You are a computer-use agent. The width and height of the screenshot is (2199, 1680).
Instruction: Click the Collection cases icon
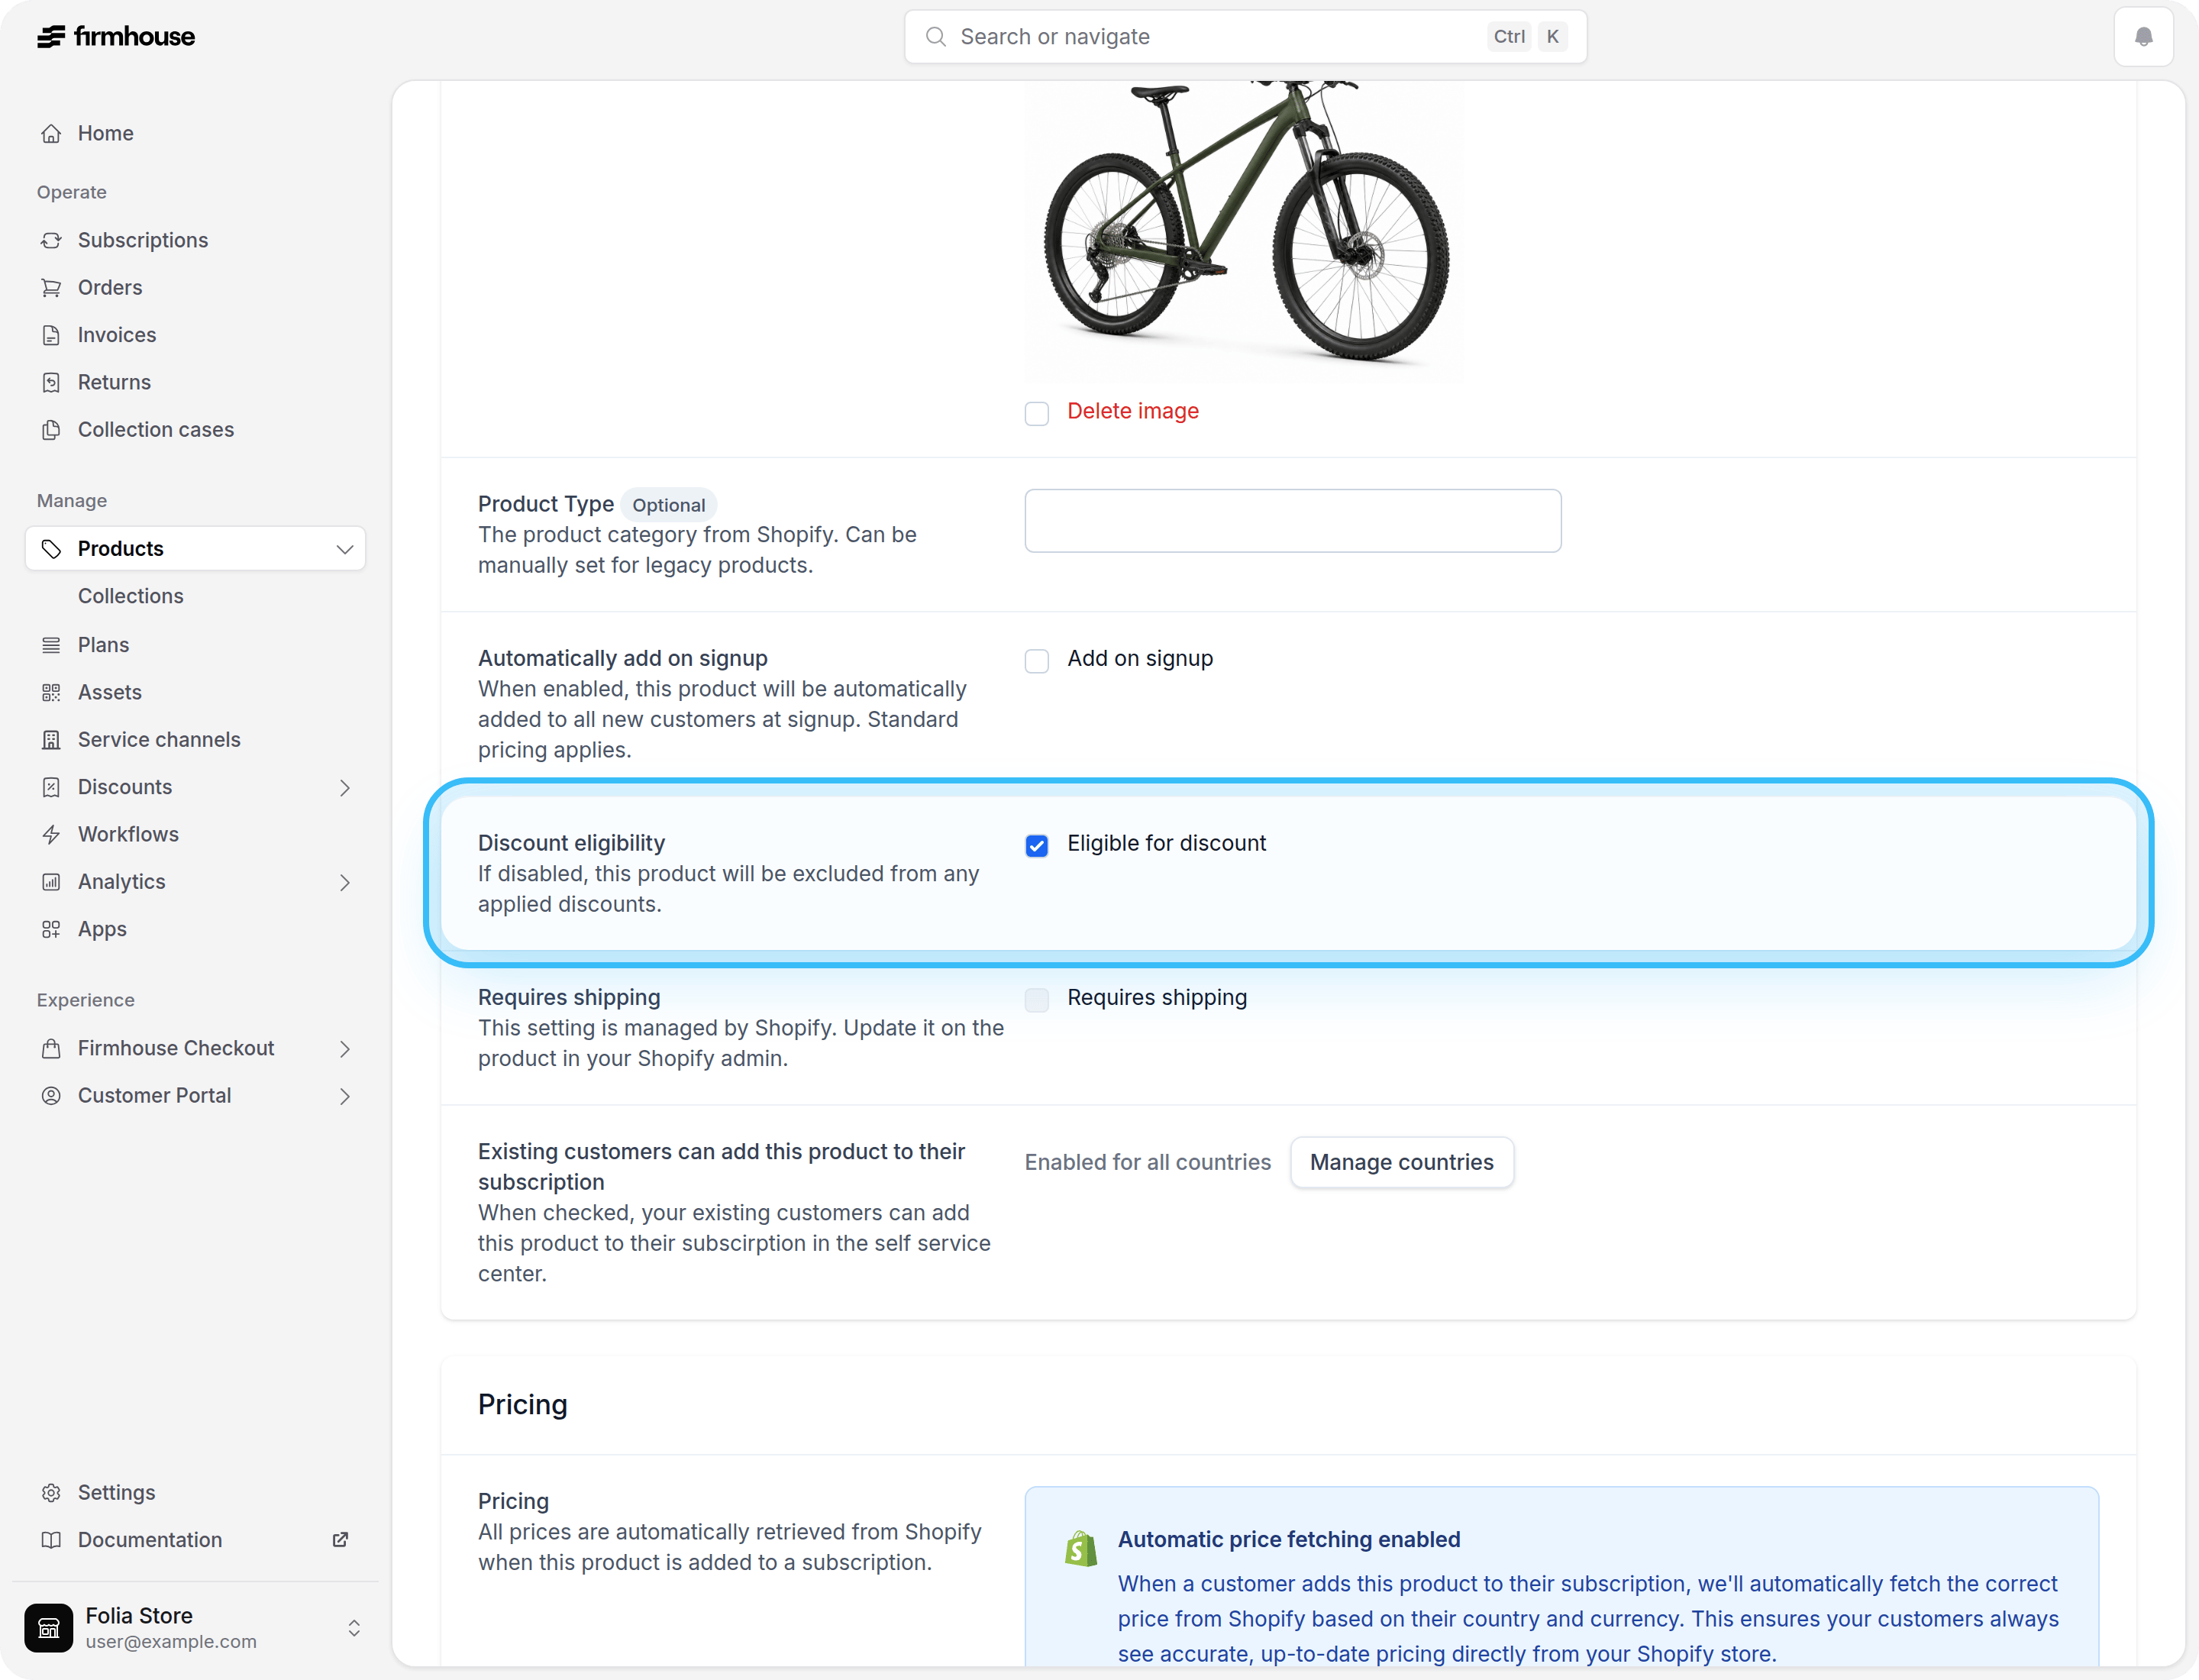[51, 430]
